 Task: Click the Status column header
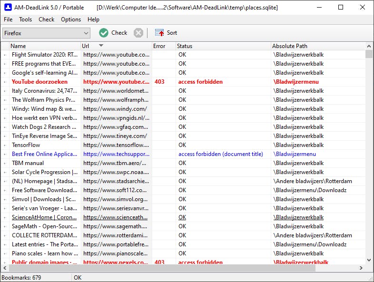pos(223,46)
